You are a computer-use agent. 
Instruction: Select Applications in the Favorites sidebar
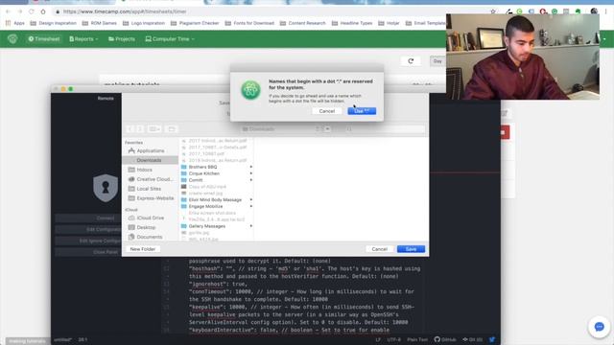point(151,151)
